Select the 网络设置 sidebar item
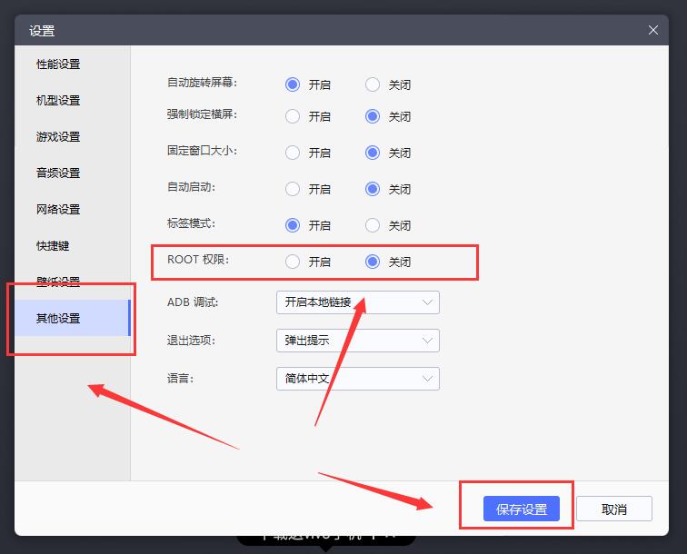This screenshot has width=687, height=554. pyautogui.click(x=58, y=210)
